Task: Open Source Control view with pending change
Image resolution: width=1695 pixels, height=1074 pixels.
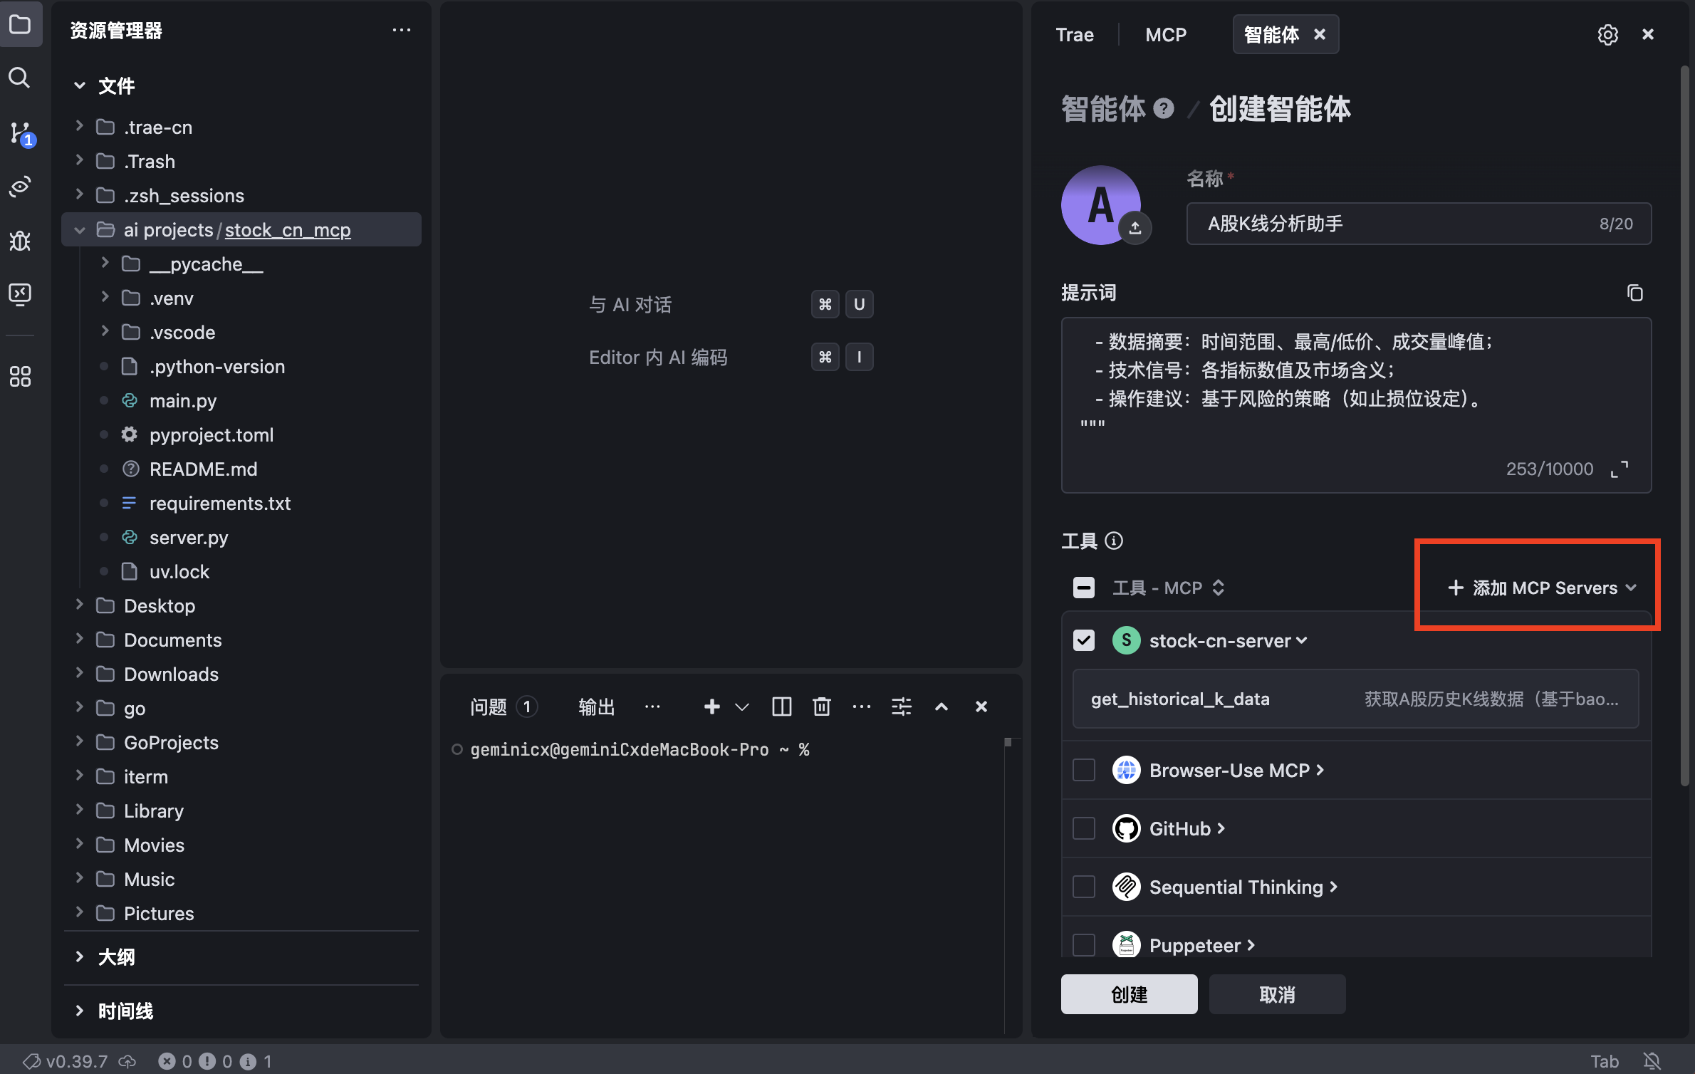Action: (x=19, y=132)
